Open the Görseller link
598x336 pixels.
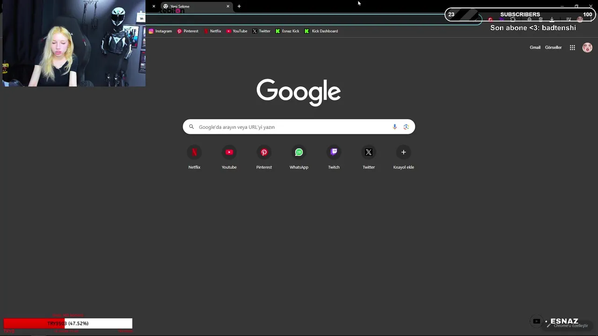click(x=553, y=48)
